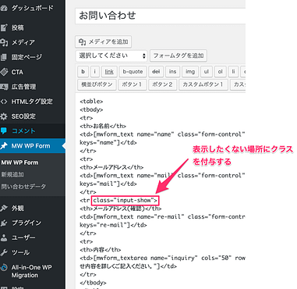Viewport: 297px width, 289px height.
Task: Click the <th>内容</th> line
Action: pyautogui.click(x=101, y=250)
